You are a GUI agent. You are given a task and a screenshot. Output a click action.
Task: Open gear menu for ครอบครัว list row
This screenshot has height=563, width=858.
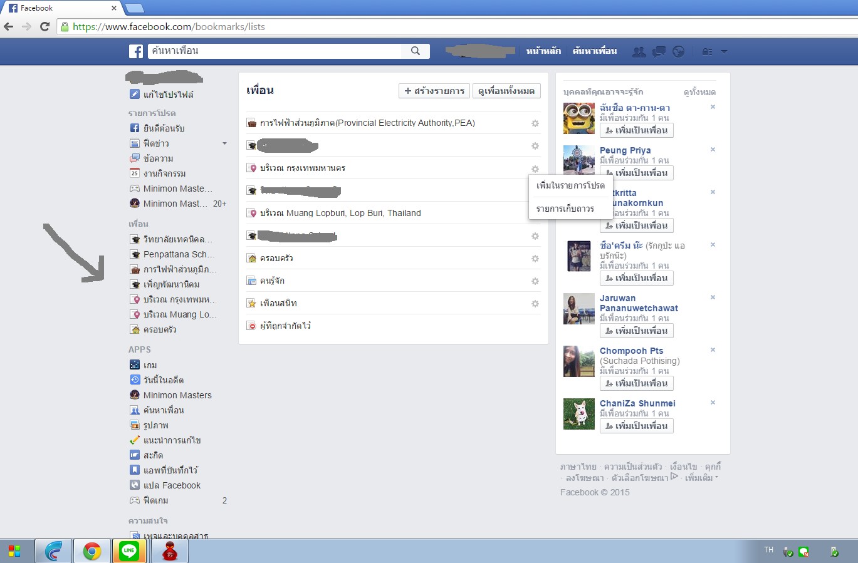coord(535,259)
